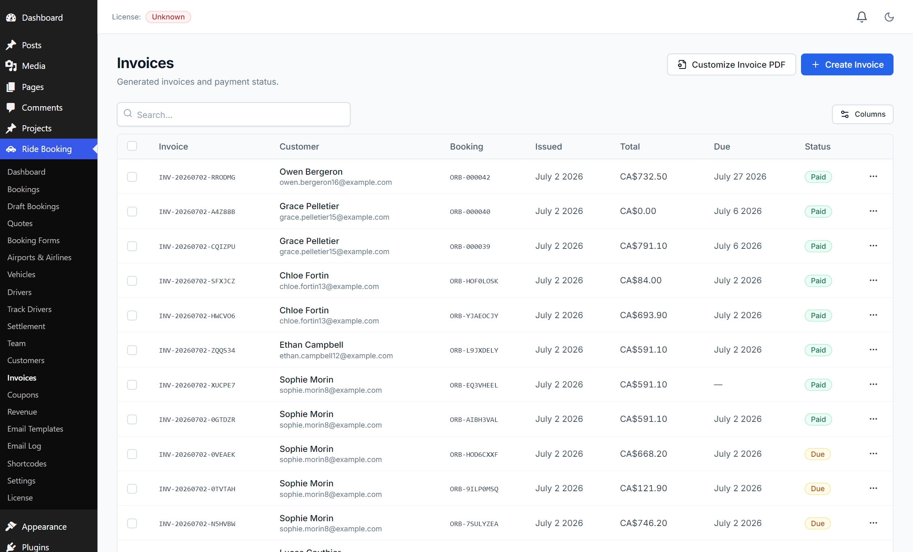Select checkbox for invoice INV-20260702-XUCPE7

coord(132,385)
